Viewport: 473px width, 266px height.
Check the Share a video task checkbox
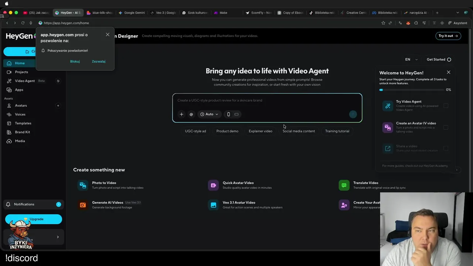(446, 149)
